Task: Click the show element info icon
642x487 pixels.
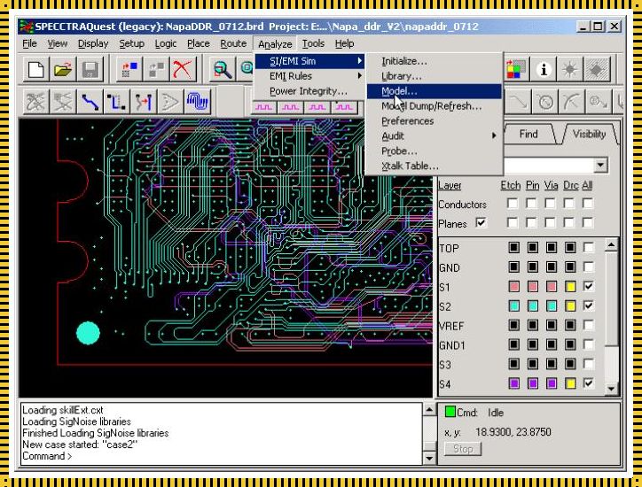Action: [x=544, y=69]
